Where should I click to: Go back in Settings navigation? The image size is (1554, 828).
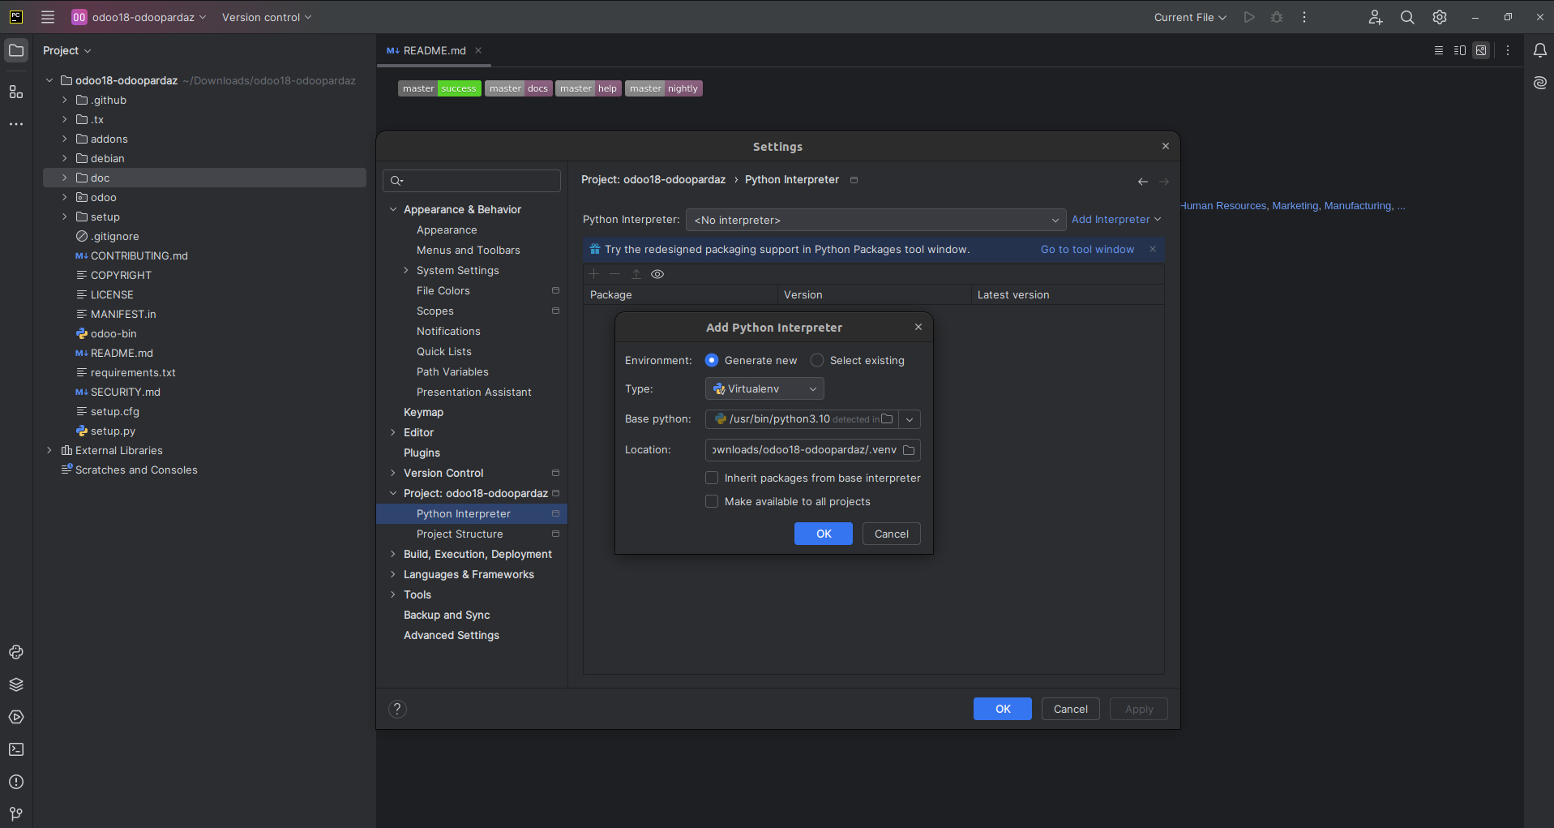[x=1142, y=182]
